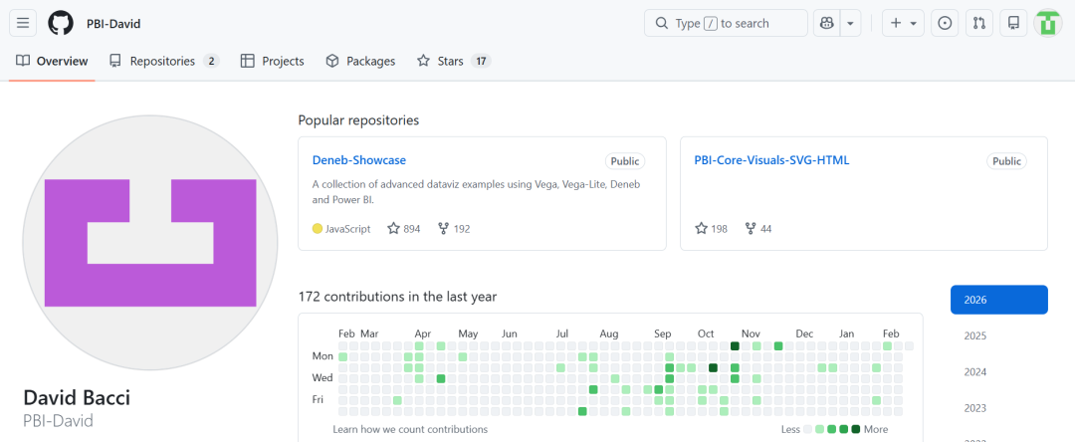Click the green user avatar icon
1075x442 pixels.
(x=1048, y=23)
